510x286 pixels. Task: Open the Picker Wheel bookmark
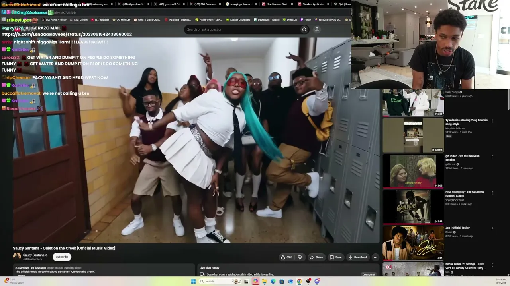pyautogui.click(x=208, y=19)
